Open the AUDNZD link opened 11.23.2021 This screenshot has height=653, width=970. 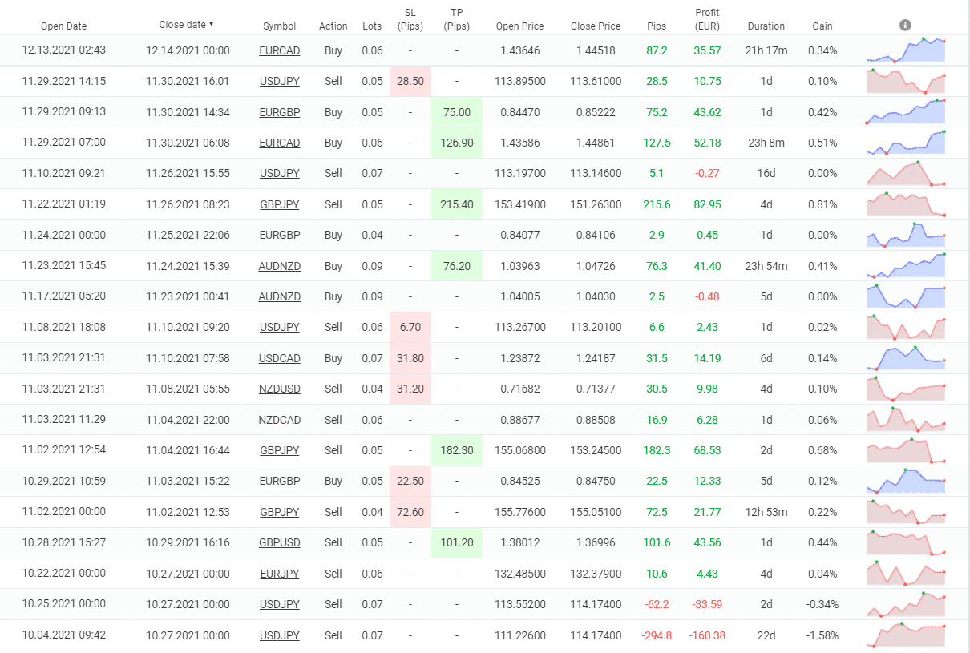click(x=279, y=266)
